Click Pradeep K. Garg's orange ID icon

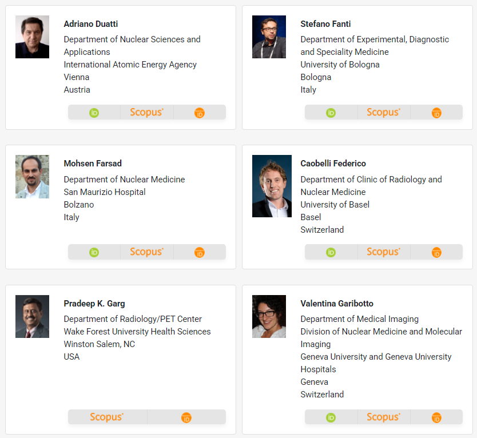point(186,417)
